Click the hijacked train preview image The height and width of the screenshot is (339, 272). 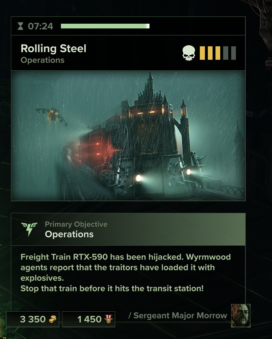128,136
